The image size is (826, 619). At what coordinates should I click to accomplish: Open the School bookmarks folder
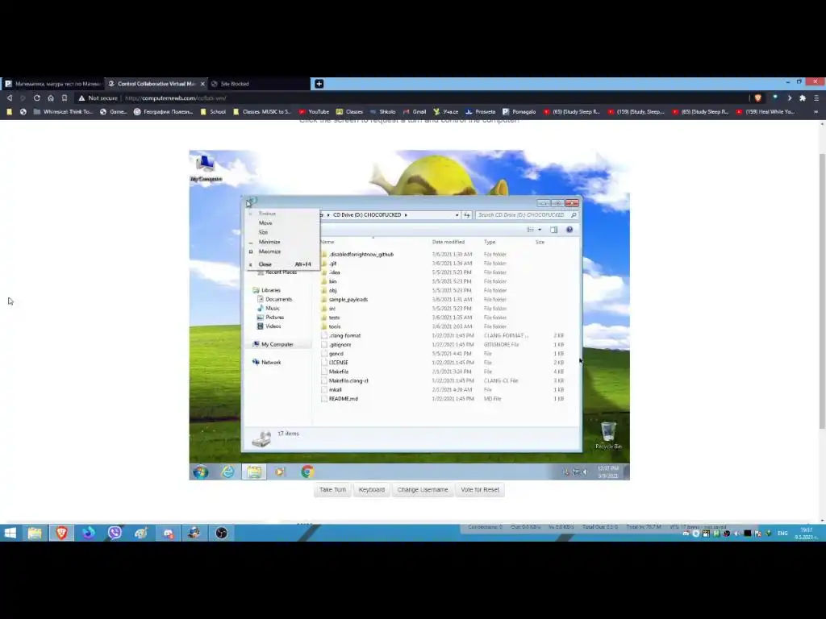213,111
